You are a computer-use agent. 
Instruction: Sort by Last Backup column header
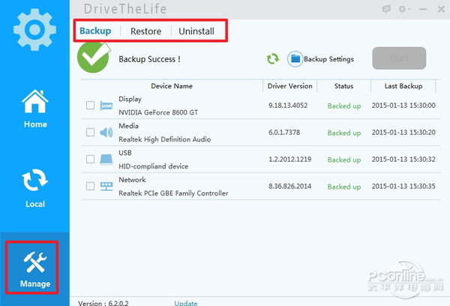tap(403, 86)
